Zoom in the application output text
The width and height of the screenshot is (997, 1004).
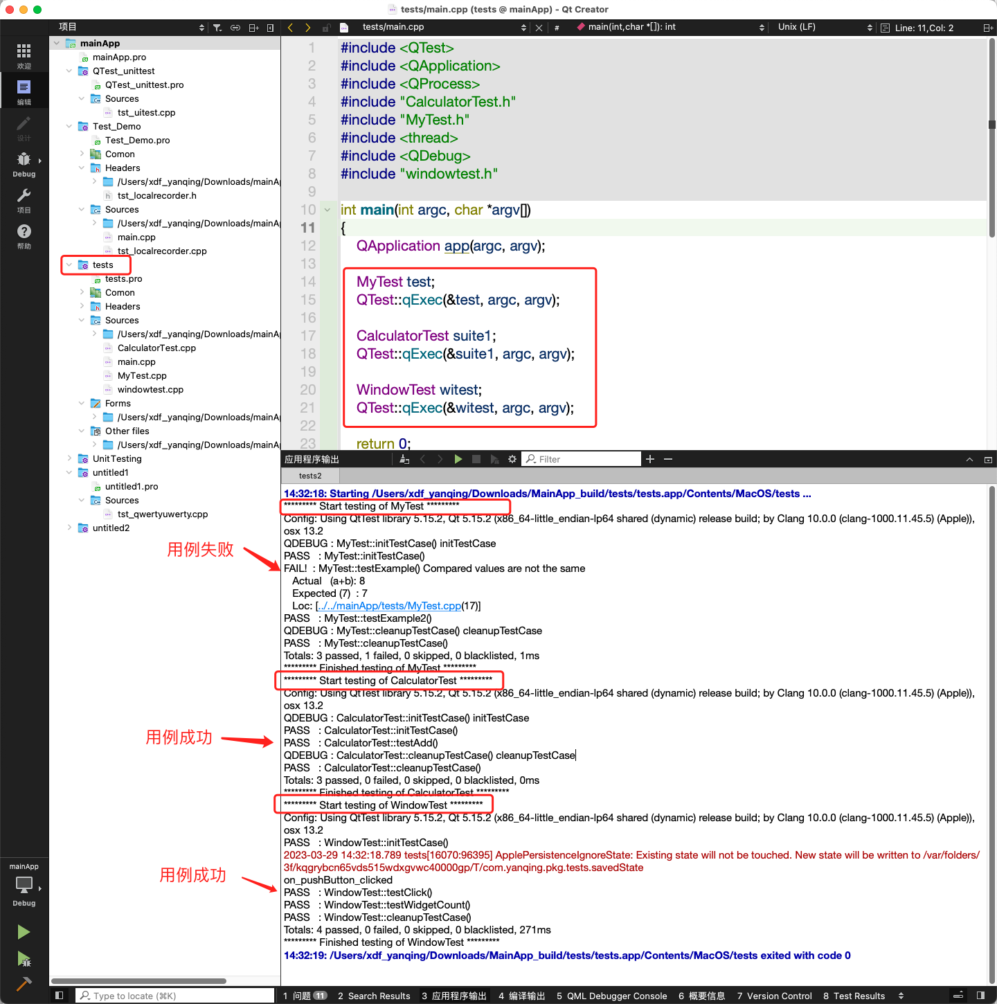[650, 459]
